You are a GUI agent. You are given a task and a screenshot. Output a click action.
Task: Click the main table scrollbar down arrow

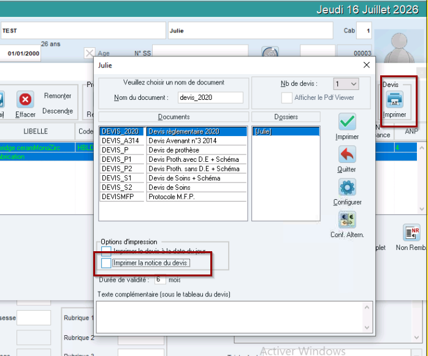click(422, 209)
